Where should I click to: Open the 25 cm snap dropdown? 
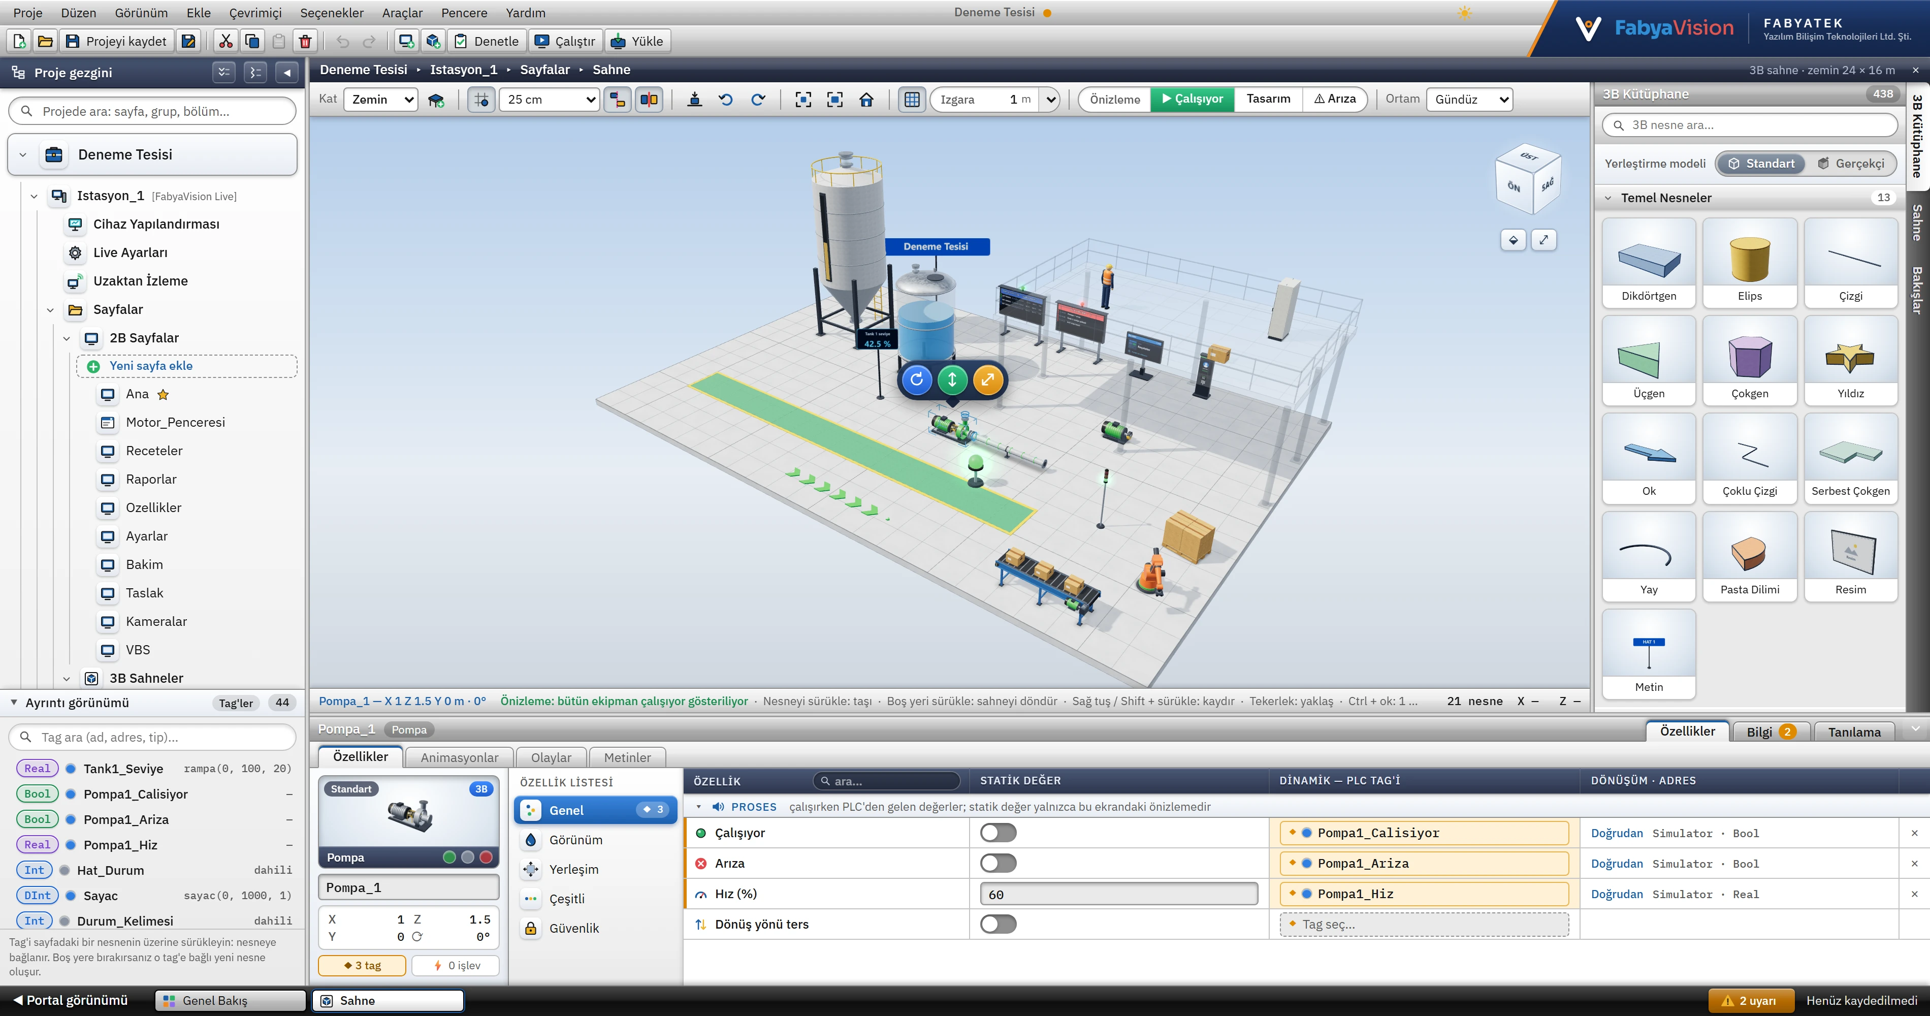pyautogui.click(x=550, y=100)
